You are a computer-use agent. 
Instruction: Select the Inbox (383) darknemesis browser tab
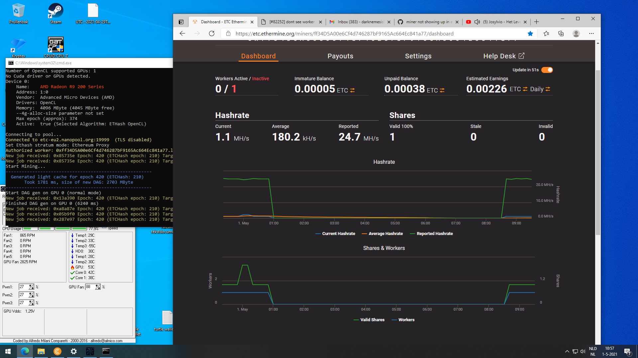coord(359,22)
